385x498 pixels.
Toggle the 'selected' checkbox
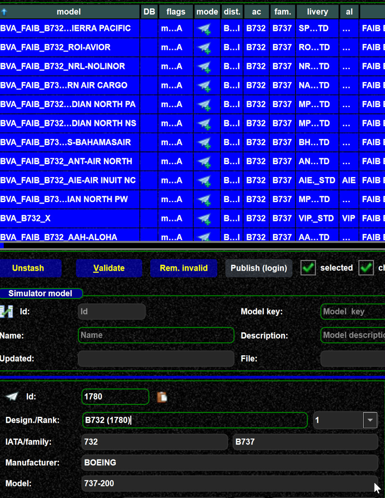click(x=308, y=268)
